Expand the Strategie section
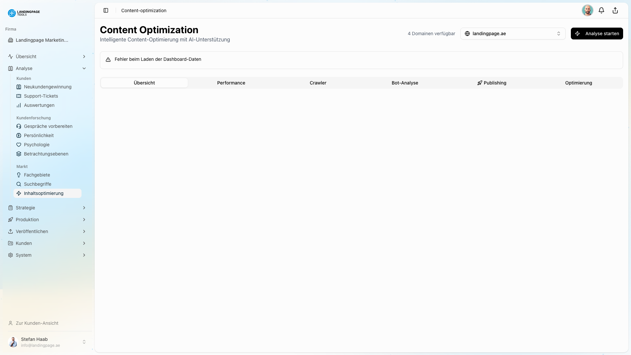This screenshot has width=631, height=355. [84, 208]
